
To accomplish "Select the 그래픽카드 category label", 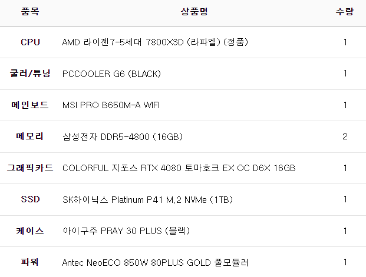I will coord(30,168).
